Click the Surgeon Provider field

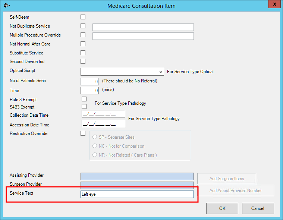point(137,185)
